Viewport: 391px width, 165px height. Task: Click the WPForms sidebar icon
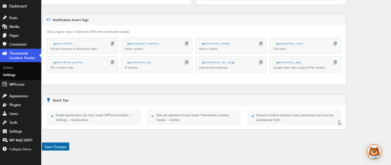5,84
